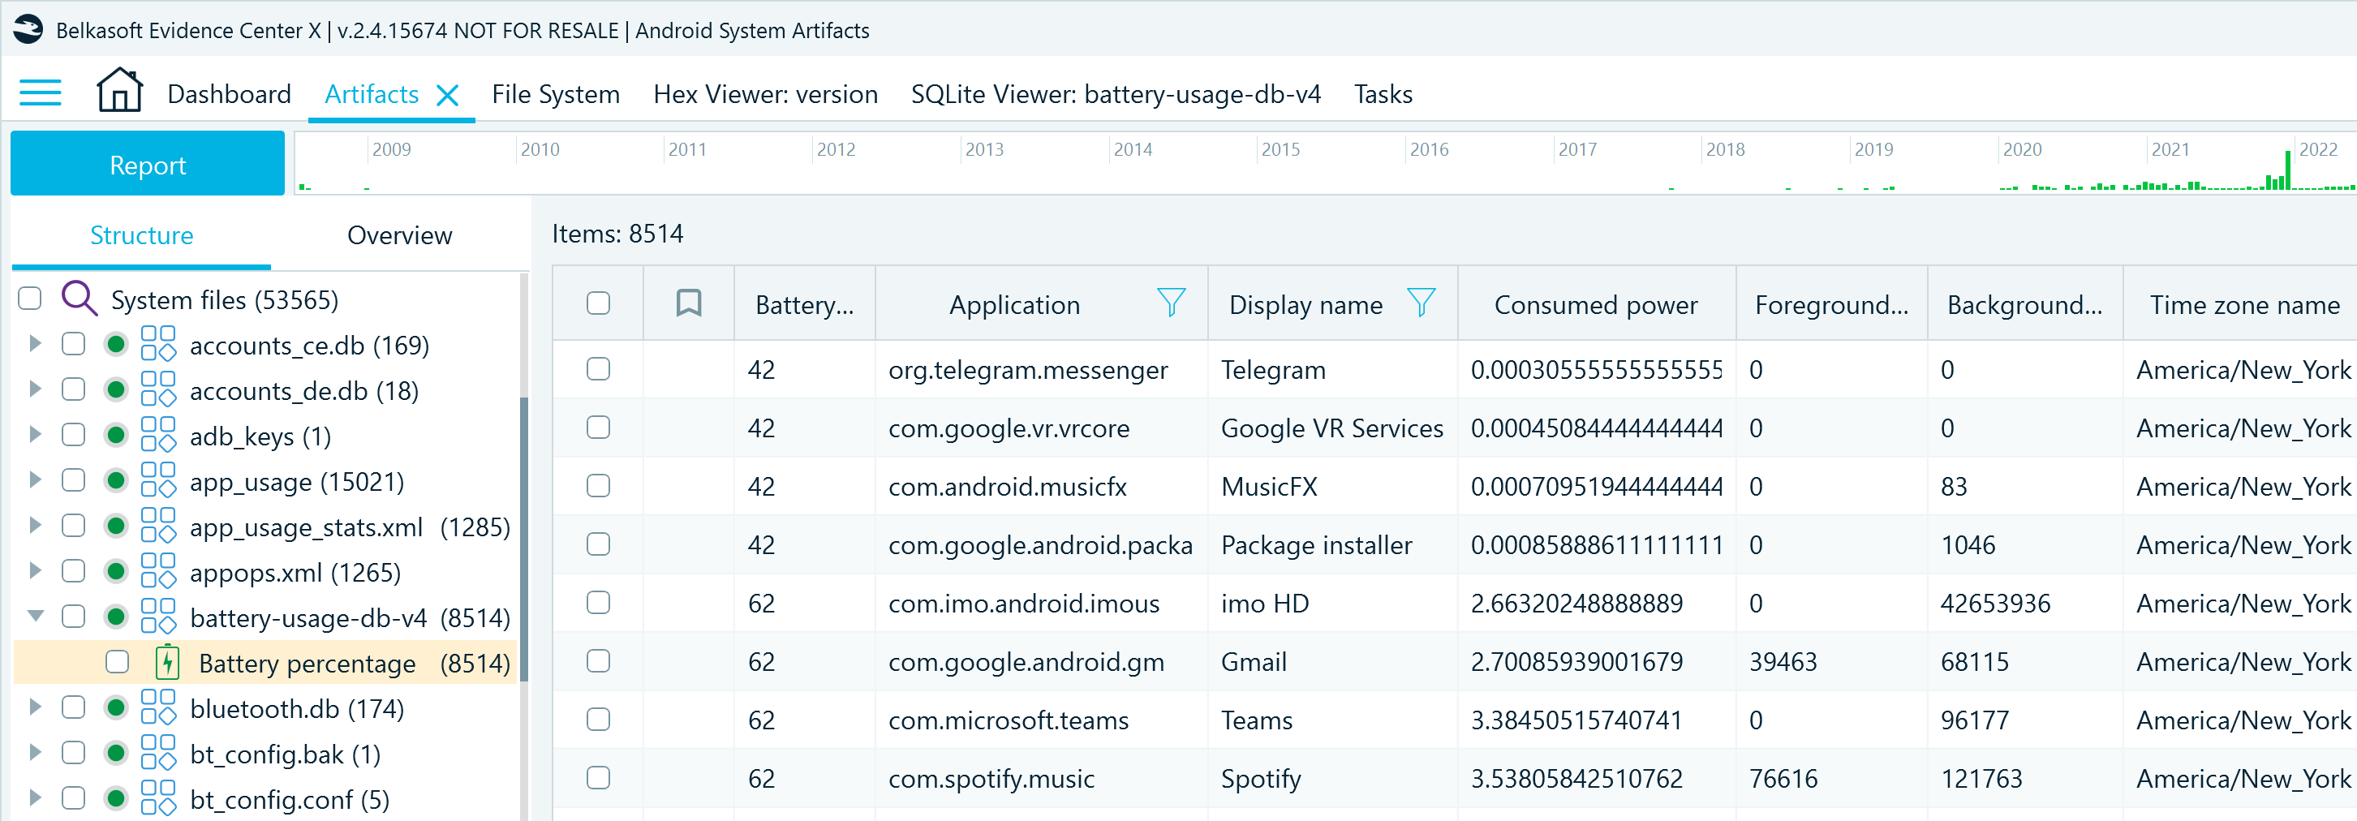Click the accounts_de.db artifact icon
The width and height of the screenshot is (2357, 821).
tap(158, 390)
